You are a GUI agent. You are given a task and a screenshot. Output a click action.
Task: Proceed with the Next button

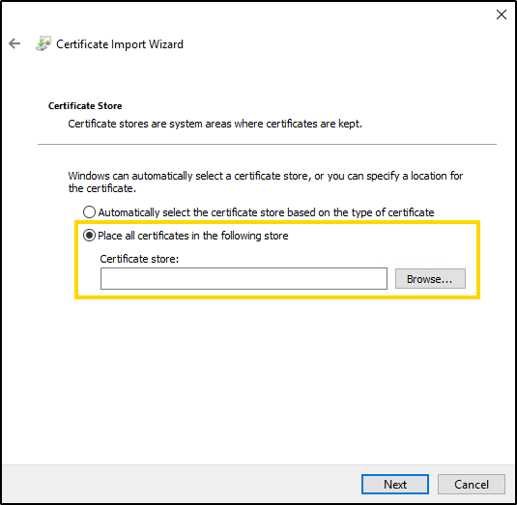[395, 485]
